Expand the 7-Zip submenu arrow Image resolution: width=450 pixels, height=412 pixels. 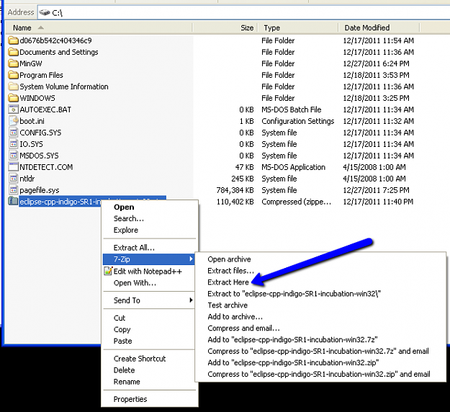coord(191,259)
